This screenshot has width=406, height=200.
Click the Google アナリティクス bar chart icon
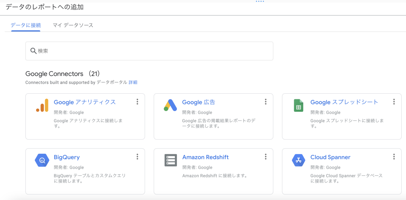click(42, 106)
